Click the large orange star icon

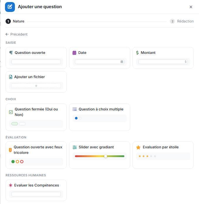[x=138, y=147]
